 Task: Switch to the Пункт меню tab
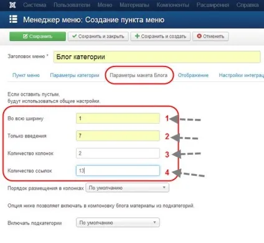tap(26, 75)
